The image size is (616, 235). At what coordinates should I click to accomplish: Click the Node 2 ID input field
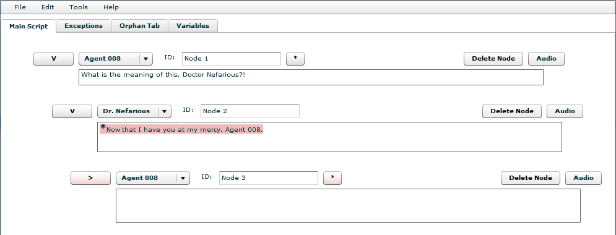point(250,111)
